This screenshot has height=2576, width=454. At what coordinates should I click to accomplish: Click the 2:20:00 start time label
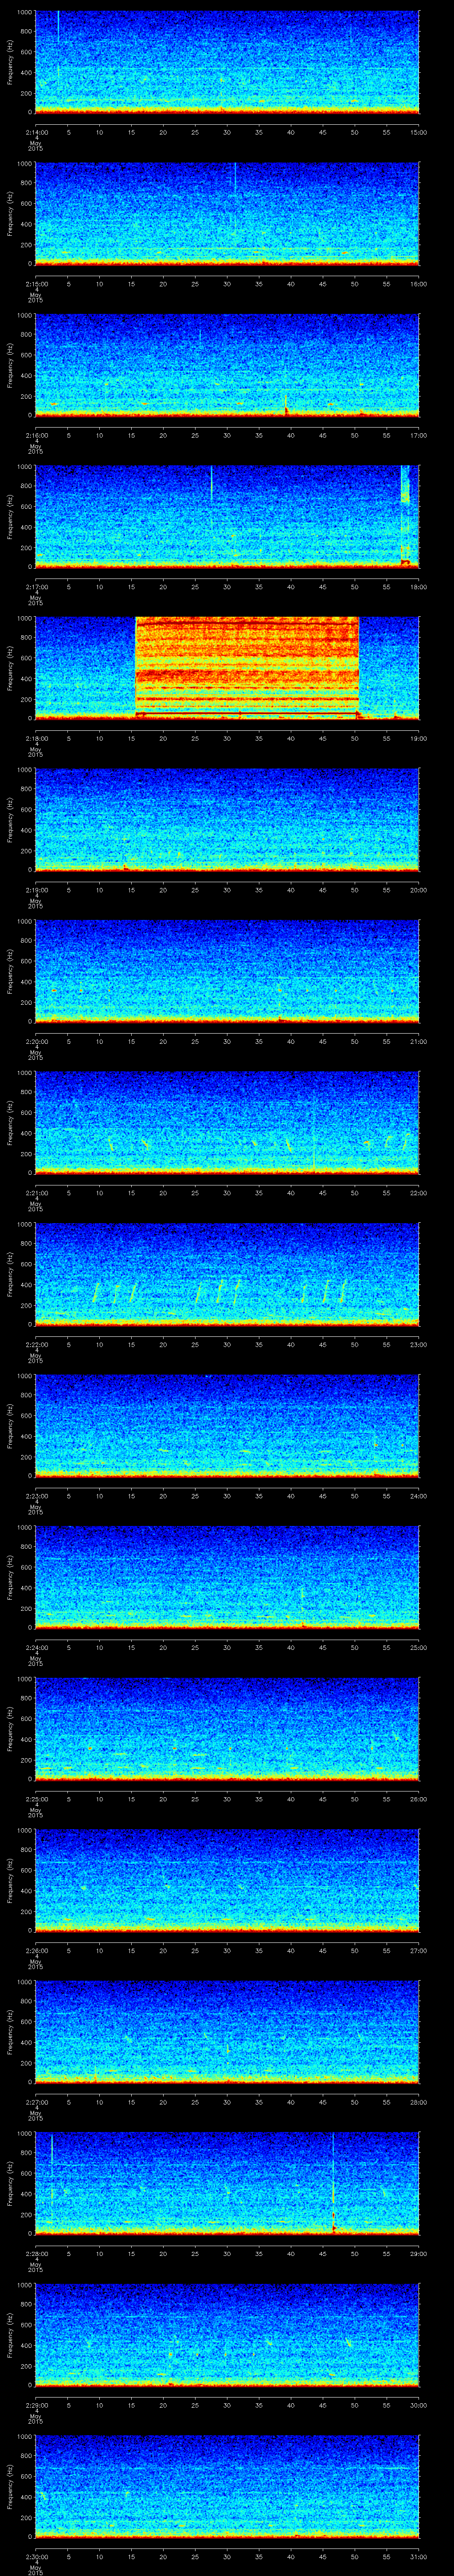pyautogui.click(x=36, y=1041)
